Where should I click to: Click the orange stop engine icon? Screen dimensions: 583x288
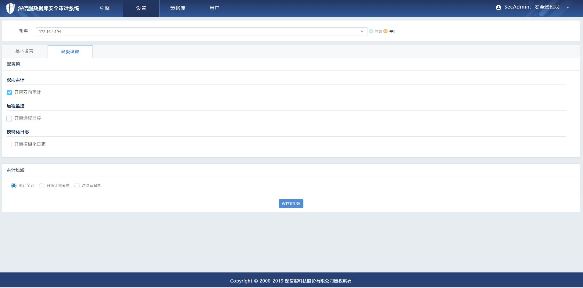[385, 31]
